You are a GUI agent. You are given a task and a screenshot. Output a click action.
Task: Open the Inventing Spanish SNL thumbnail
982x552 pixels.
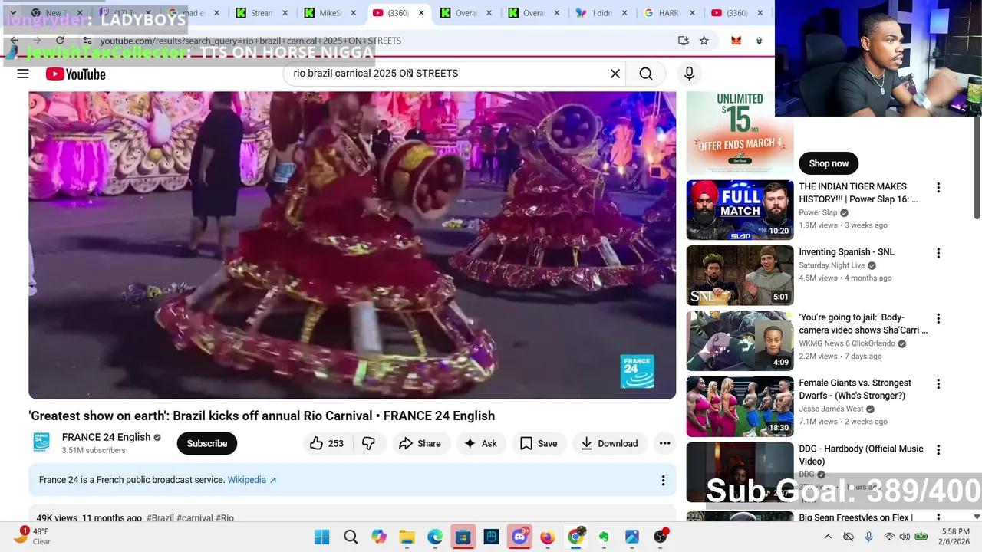tap(740, 275)
